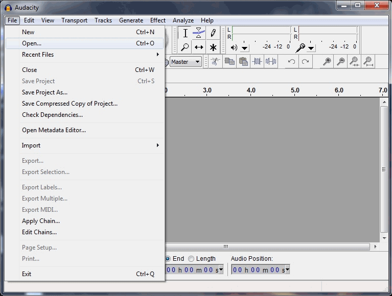Select the End radio button

(x=168, y=259)
